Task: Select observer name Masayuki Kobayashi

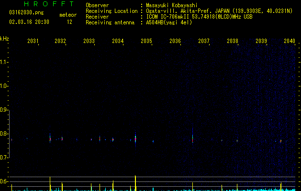Action: point(172,5)
